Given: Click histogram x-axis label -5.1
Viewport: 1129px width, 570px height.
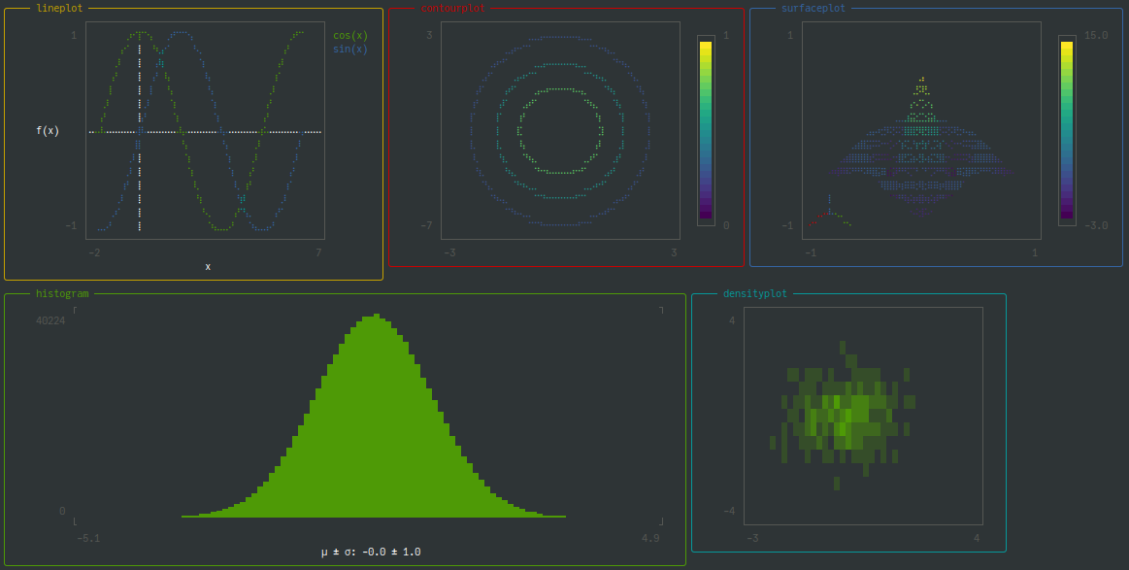Looking at the screenshot, I should click(x=87, y=538).
